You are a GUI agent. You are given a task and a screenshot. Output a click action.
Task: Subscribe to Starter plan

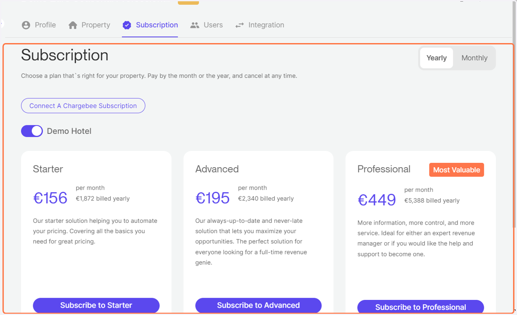[x=96, y=305]
